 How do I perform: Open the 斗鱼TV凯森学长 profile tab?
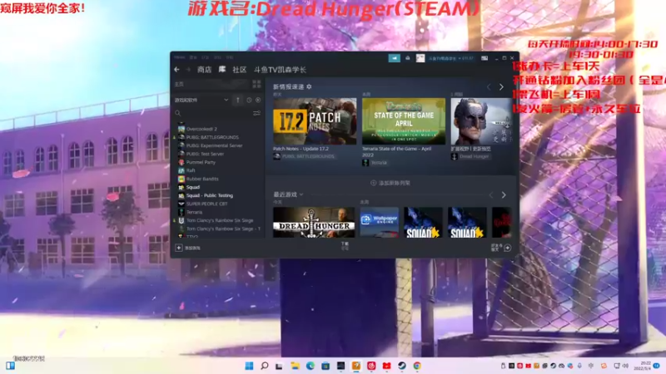(280, 70)
